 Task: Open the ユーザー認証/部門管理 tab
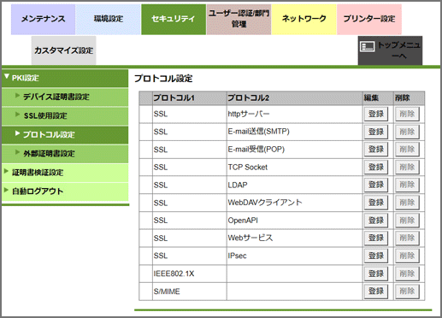coord(239,20)
